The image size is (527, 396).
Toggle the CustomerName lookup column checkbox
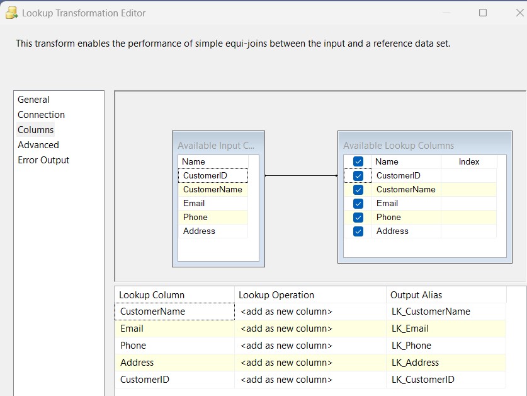click(358, 189)
